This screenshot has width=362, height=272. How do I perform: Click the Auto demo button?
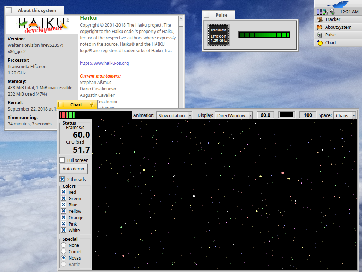click(x=74, y=169)
